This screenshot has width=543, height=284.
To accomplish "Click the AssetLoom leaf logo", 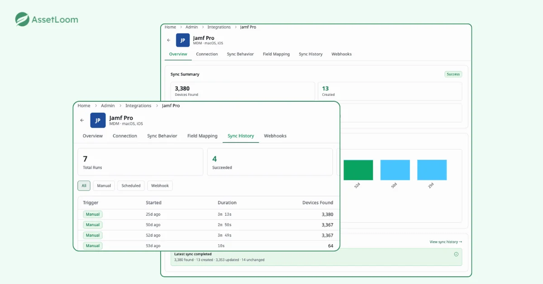I will (22, 19).
